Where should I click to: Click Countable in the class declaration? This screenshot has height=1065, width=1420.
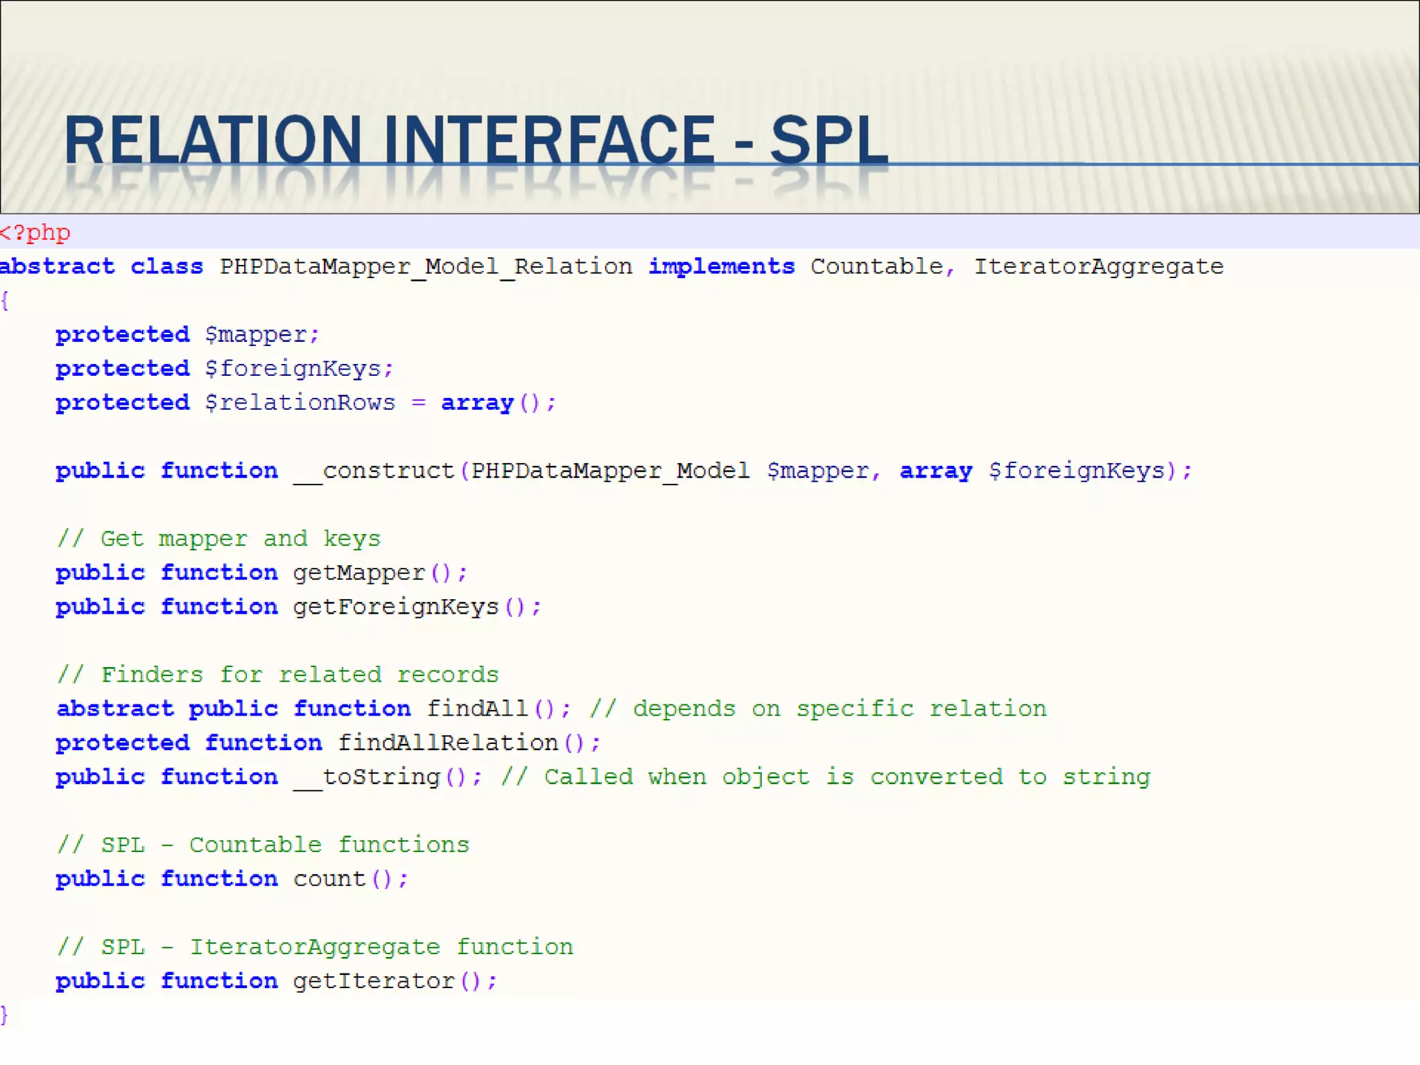(x=876, y=266)
